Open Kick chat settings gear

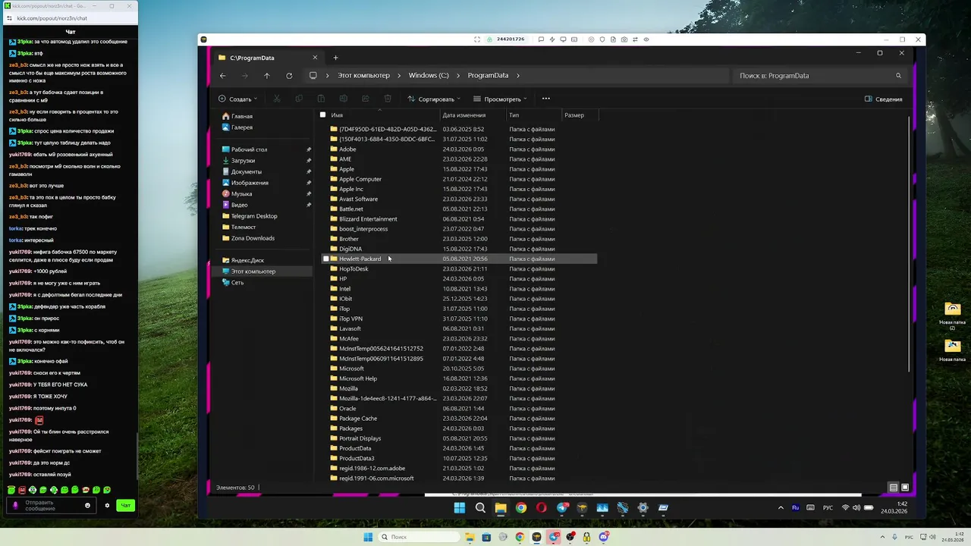tap(107, 506)
